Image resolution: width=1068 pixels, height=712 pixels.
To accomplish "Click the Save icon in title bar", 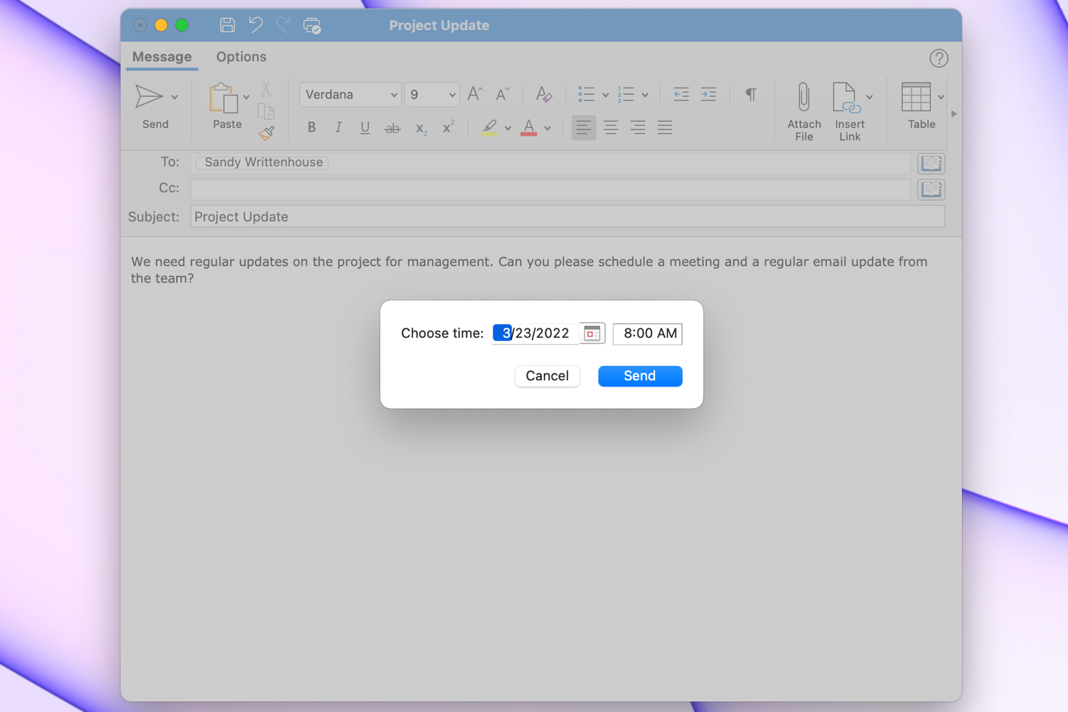I will (227, 26).
